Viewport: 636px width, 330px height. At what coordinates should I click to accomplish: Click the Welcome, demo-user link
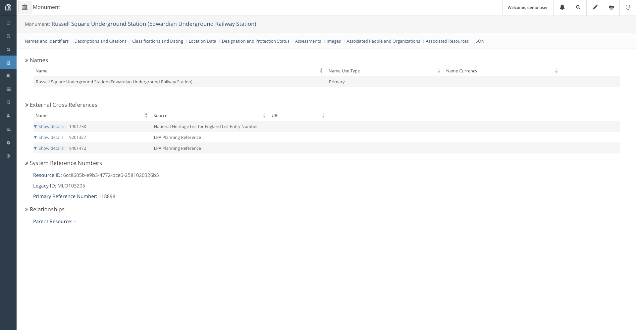click(527, 7)
